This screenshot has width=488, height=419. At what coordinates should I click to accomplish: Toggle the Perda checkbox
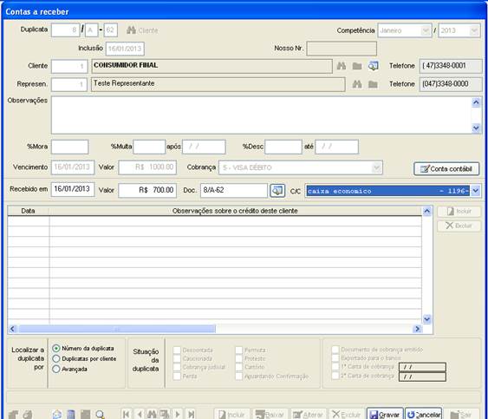[x=177, y=376]
